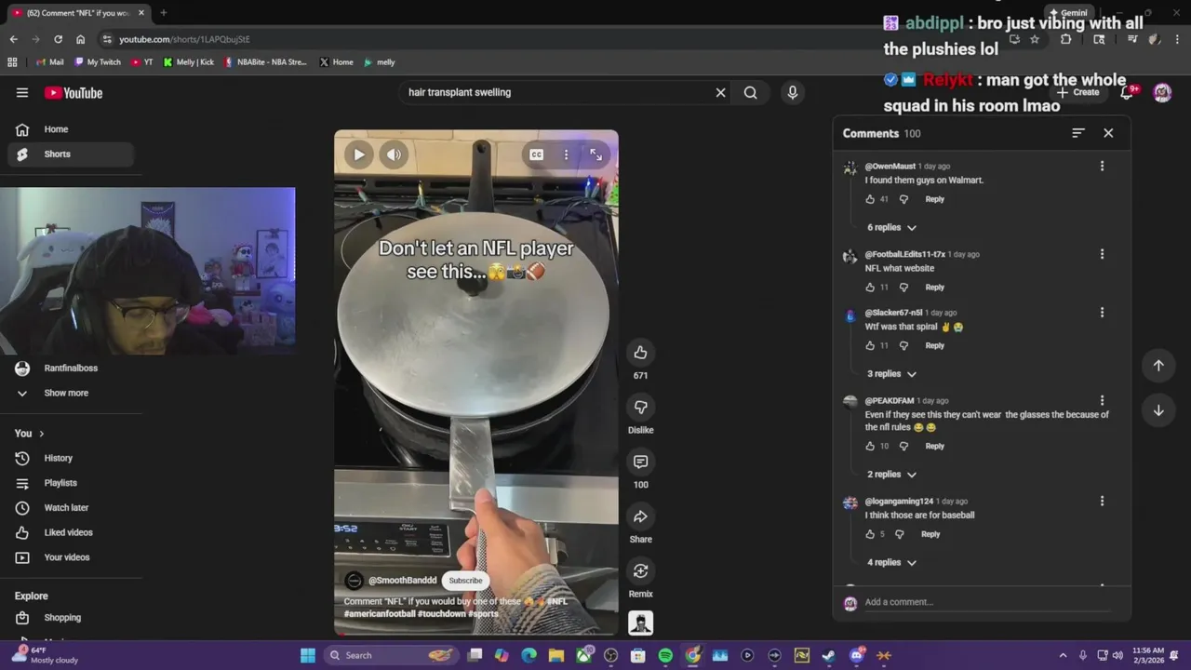Click the Add a comment field
Viewport: 1191px width, 670px height.
986,602
